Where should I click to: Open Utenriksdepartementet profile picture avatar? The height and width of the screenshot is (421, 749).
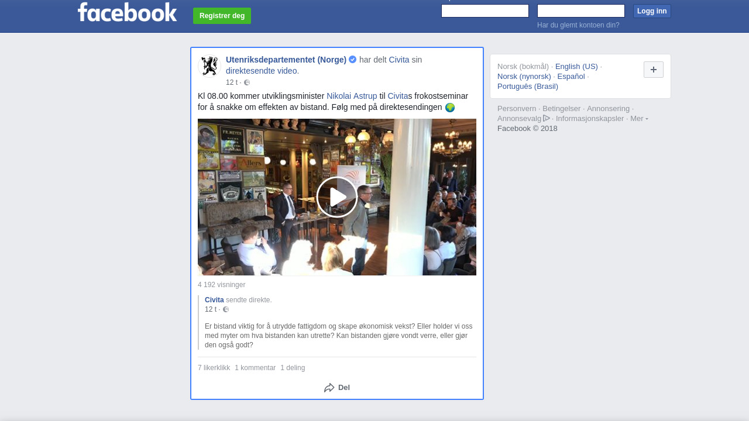(x=209, y=66)
